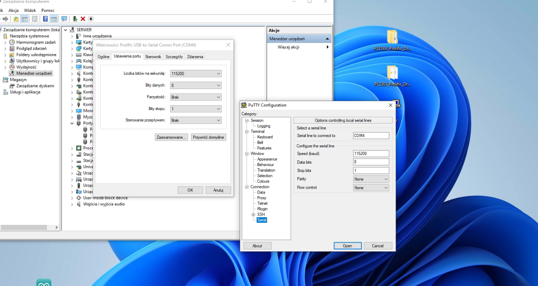Focus the Data bits field in PuTTY
This screenshot has height=286, width=538.
coord(371,162)
